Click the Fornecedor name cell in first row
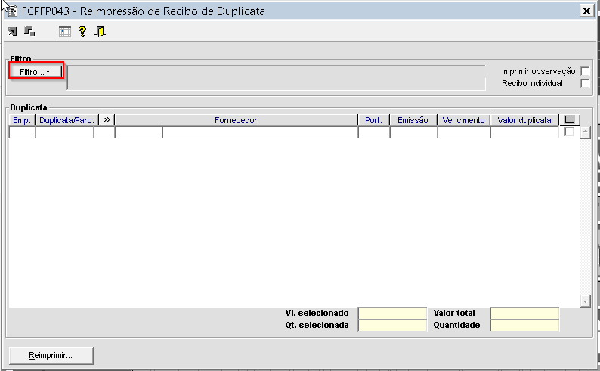Screen dimensions: 600x371 point(260,132)
